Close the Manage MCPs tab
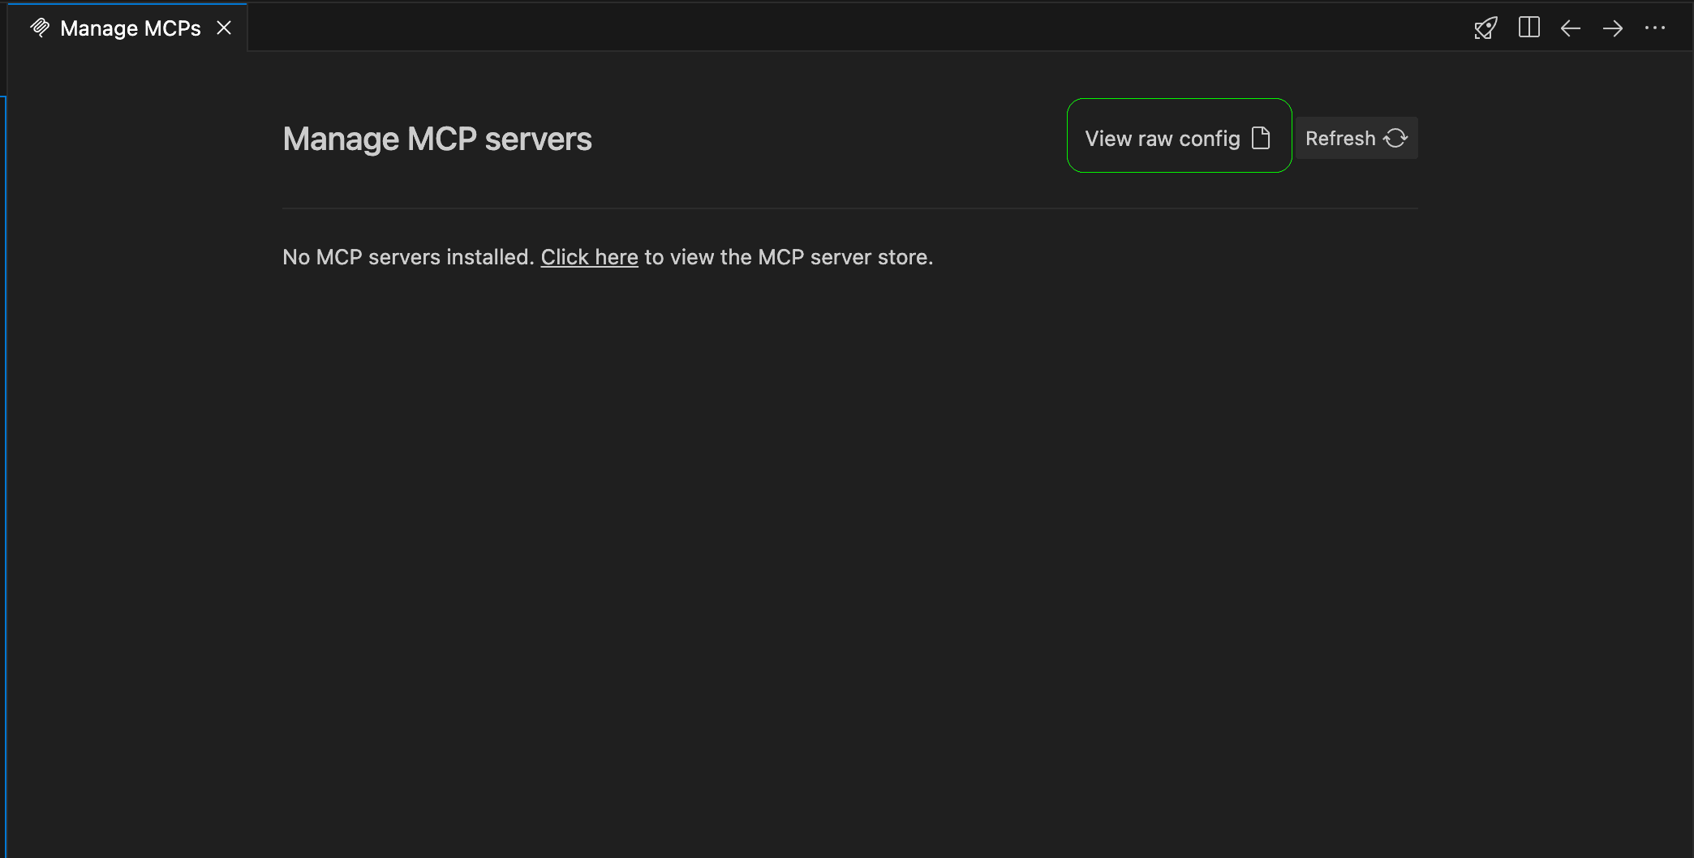This screenshot has width=1694, height=858. click(224, 28)
